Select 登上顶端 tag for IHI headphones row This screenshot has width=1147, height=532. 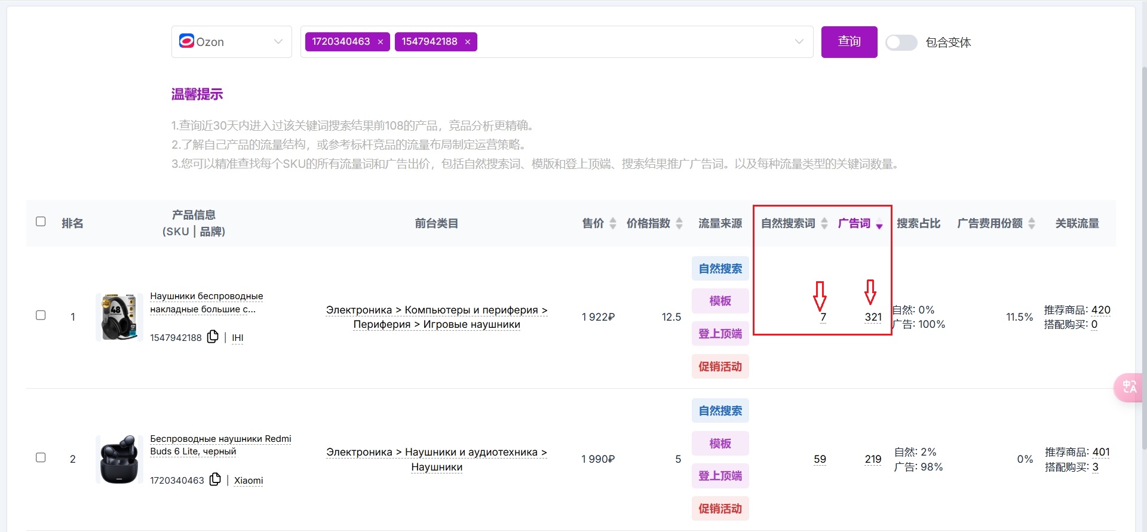pyautogui.click(x=720, y=334)
